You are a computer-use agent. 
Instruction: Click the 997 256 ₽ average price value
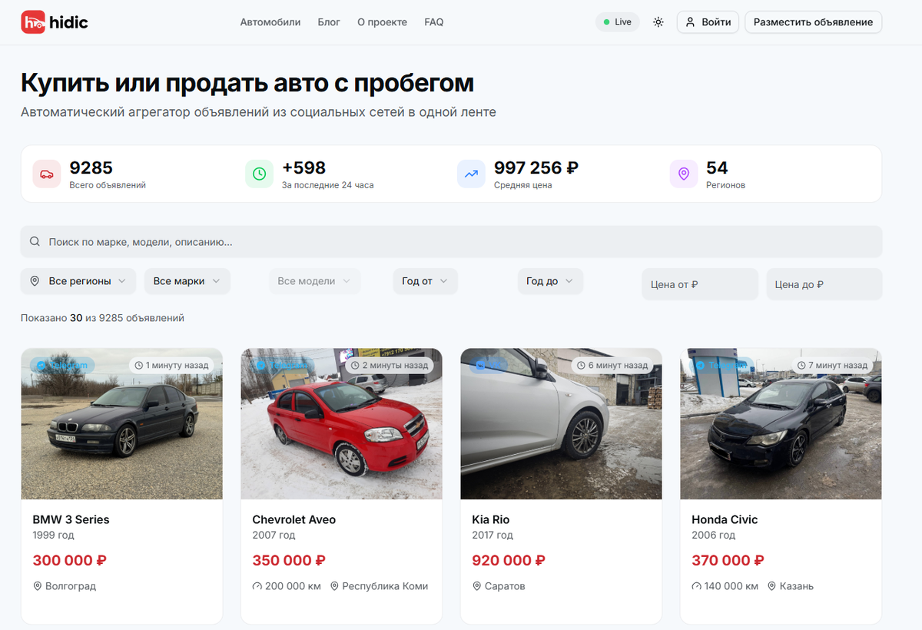point(536,167)
